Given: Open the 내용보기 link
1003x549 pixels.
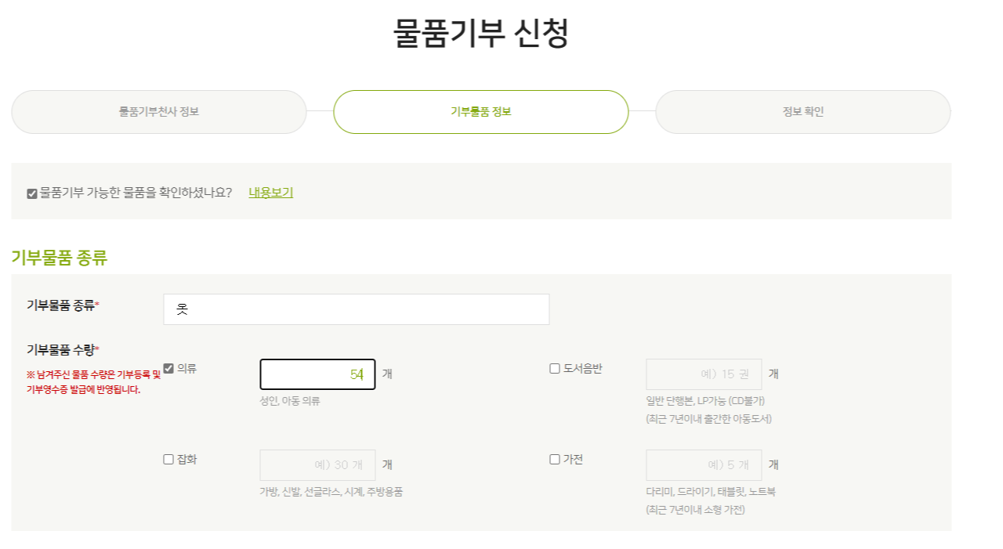Looking at the screenshot, I should click(270, 192).
